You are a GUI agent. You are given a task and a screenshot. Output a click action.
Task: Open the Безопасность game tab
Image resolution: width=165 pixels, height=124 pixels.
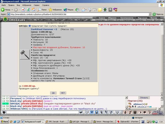(x=127, y=18)
